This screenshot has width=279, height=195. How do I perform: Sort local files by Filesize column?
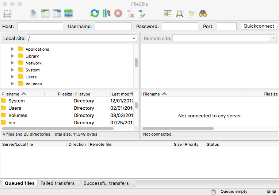(59, 94)
